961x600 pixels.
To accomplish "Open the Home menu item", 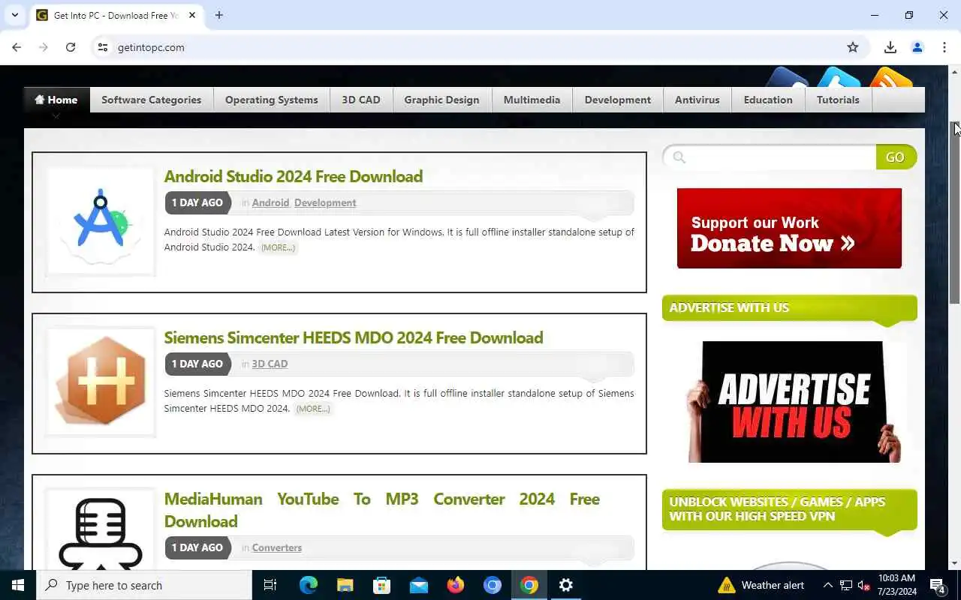I will click(x=56, y=100).
